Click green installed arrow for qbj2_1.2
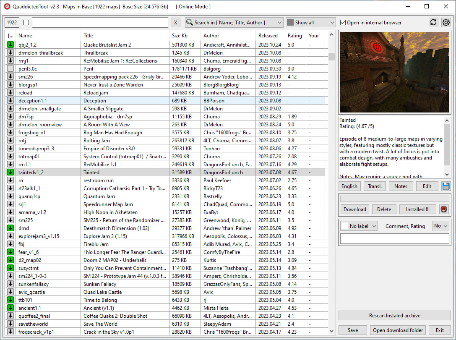 point(10,44)
